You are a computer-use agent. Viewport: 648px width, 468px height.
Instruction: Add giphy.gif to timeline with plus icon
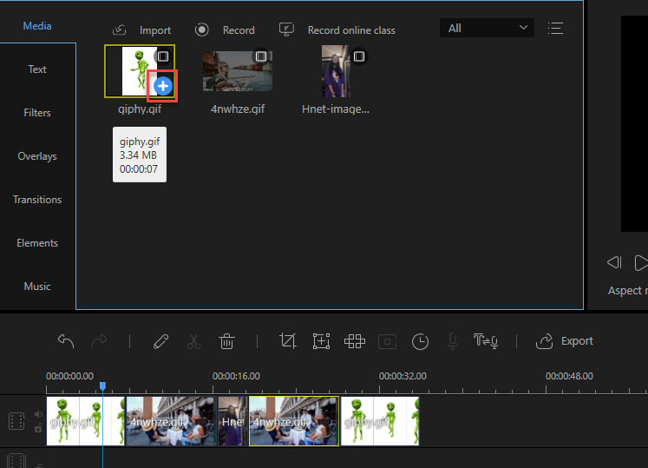[x=163, y=86]
